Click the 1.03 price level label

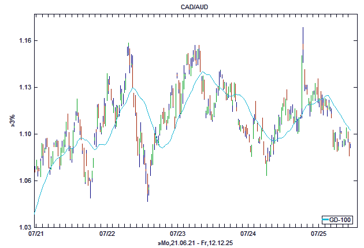tap(24, 228)
